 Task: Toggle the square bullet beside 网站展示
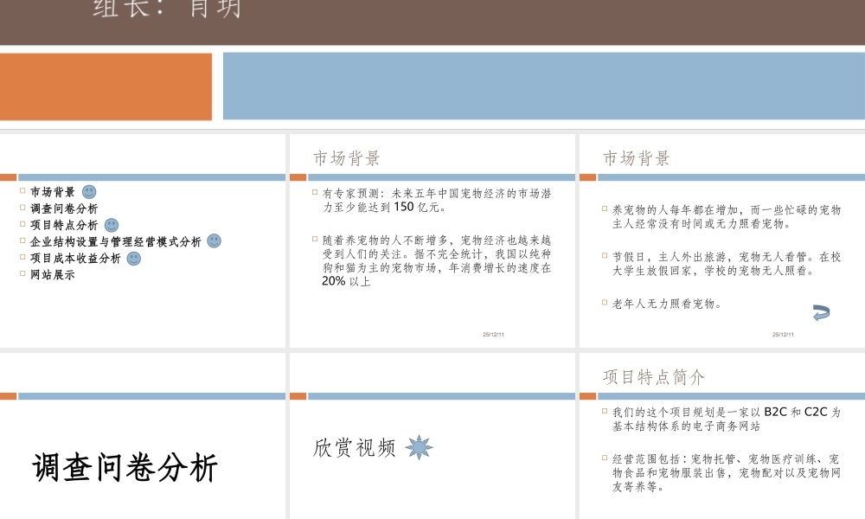tap(22, 273)
